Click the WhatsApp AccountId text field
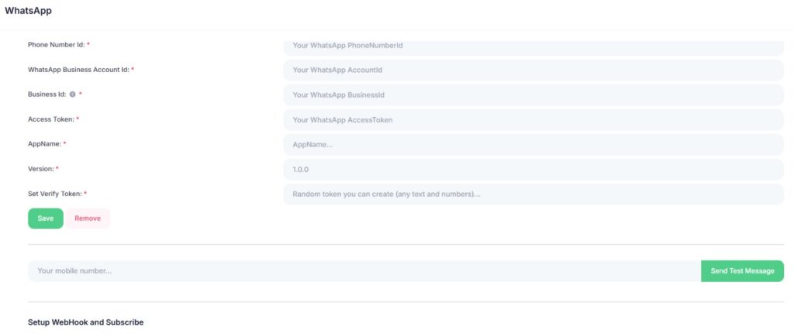The height and width of the screenshot is (334, 794). pyautogui.click(x=533, y=71)
